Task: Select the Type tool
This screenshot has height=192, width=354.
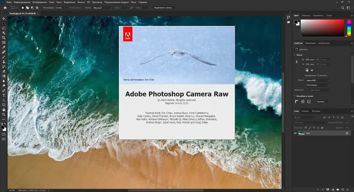Action: (x=4, y=95)
